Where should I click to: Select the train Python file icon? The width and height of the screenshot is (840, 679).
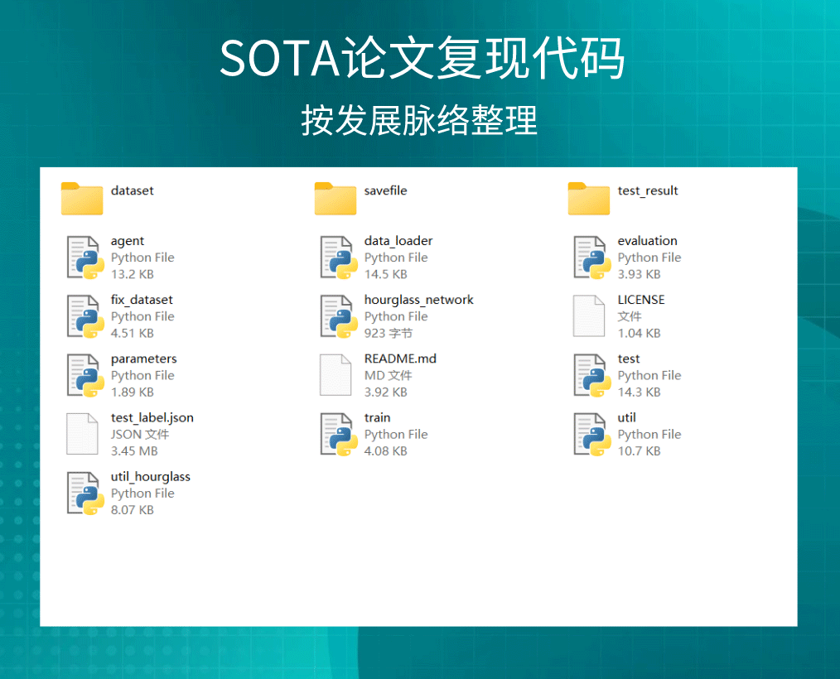click(339, 434)
